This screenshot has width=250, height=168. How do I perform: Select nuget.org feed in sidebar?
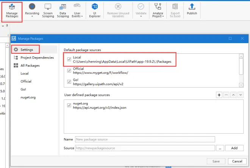pos(28,97)
